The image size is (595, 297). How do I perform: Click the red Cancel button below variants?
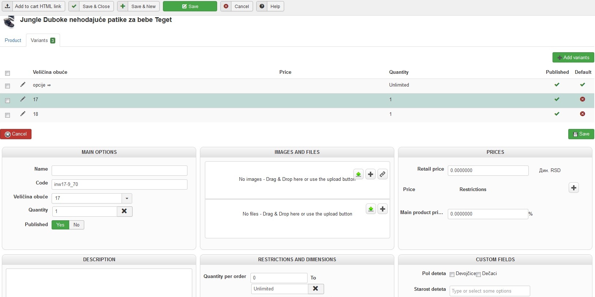click(16, 134)
